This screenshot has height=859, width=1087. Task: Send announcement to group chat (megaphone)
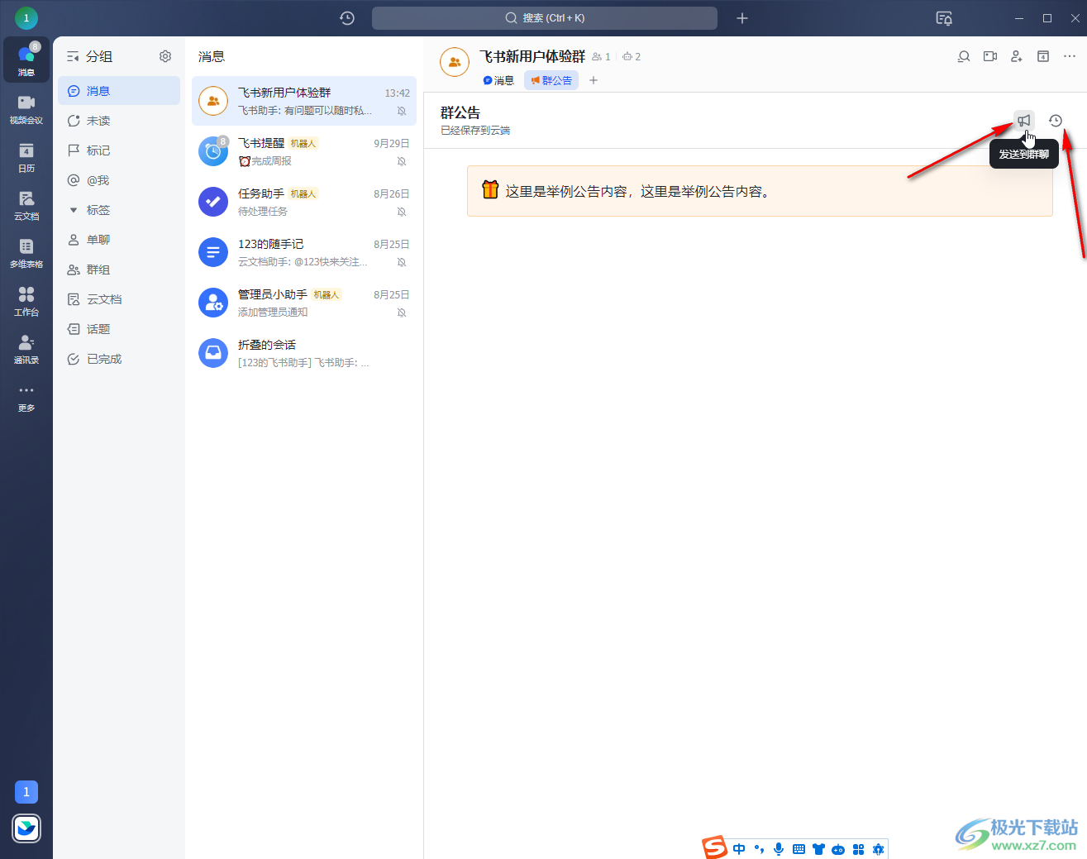click(x=1024, y=121)
